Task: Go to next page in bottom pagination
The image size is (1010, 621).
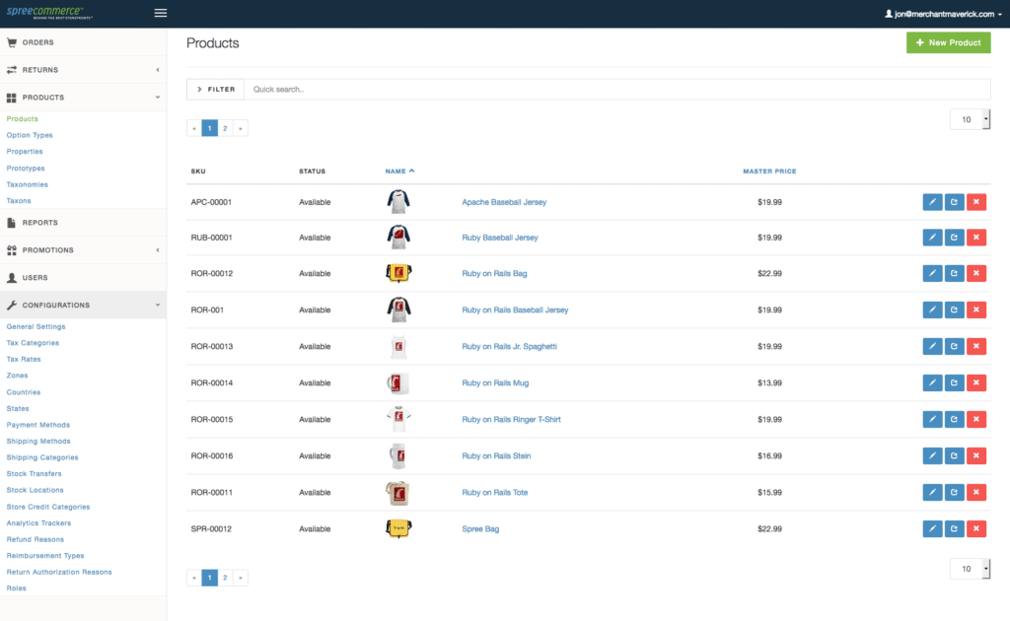Action: tap(241, 578)
